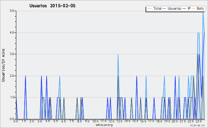Click the chart title Usuarios 2015-02-05

click(x=52, y=6)
